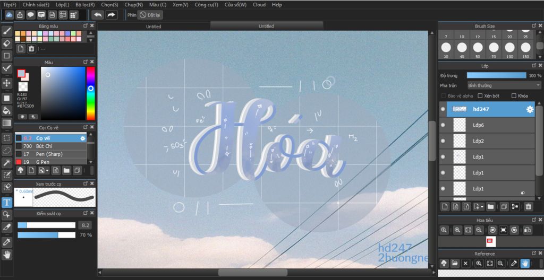Pop out the Hoa tiêu panel
This screenshot has height=280, width=544.
pyautogui.click(x=533, y=220)
